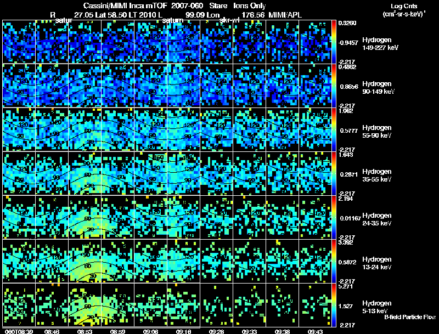Click the color bar beside Hydrogen 35-55 keV
The height and width of the screenshot is (334, 439).
point(334,173)
